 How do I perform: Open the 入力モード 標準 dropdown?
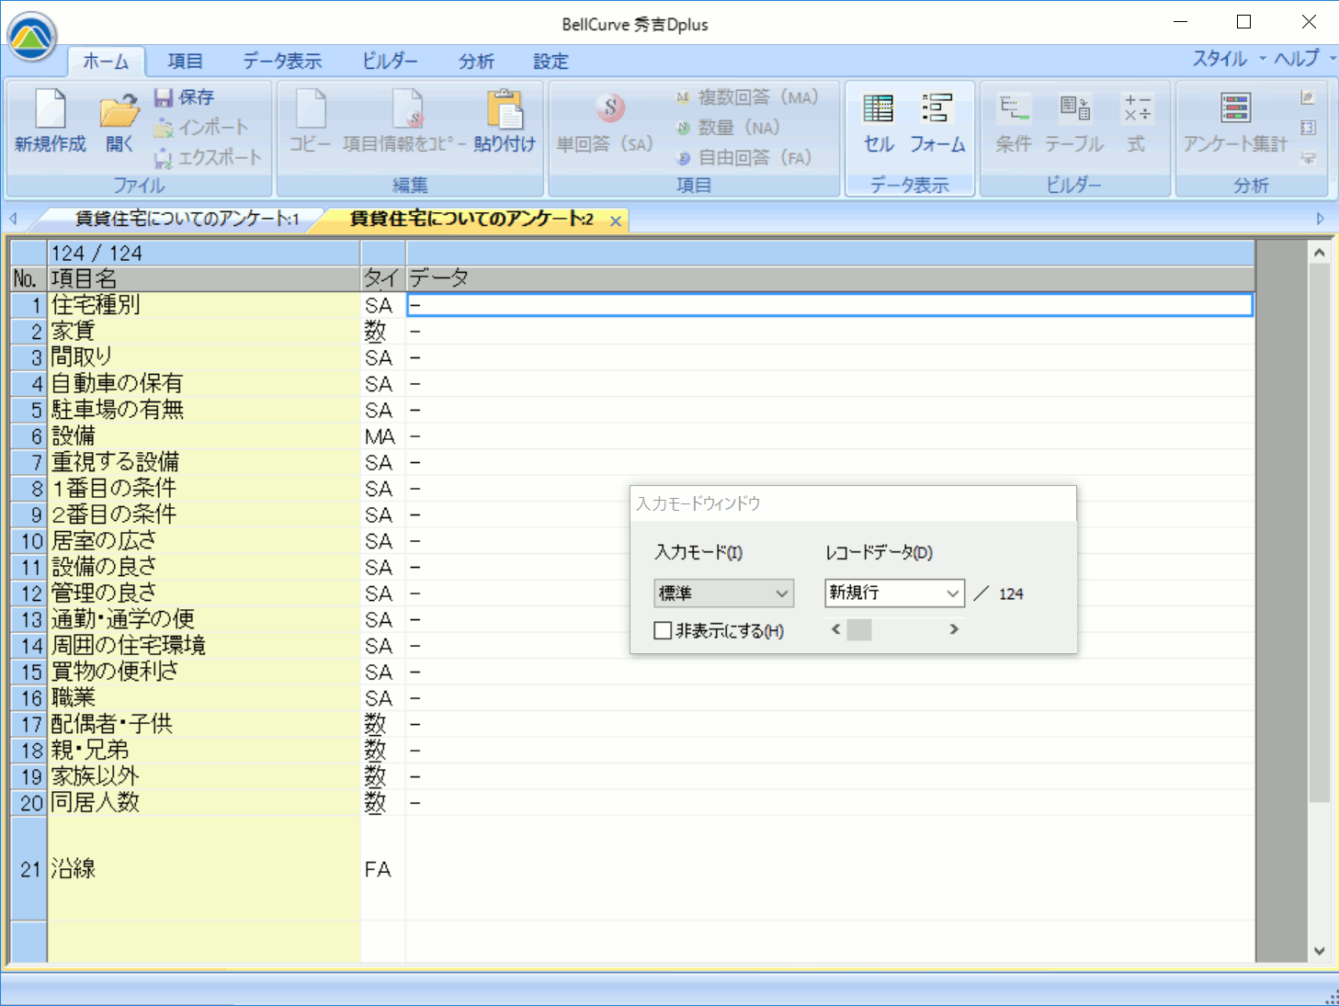[723, 593]
